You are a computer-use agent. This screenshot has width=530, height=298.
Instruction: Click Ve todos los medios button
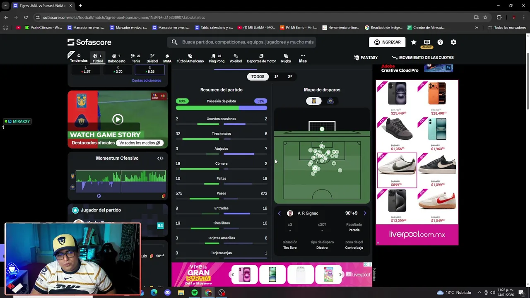[139, 143]
